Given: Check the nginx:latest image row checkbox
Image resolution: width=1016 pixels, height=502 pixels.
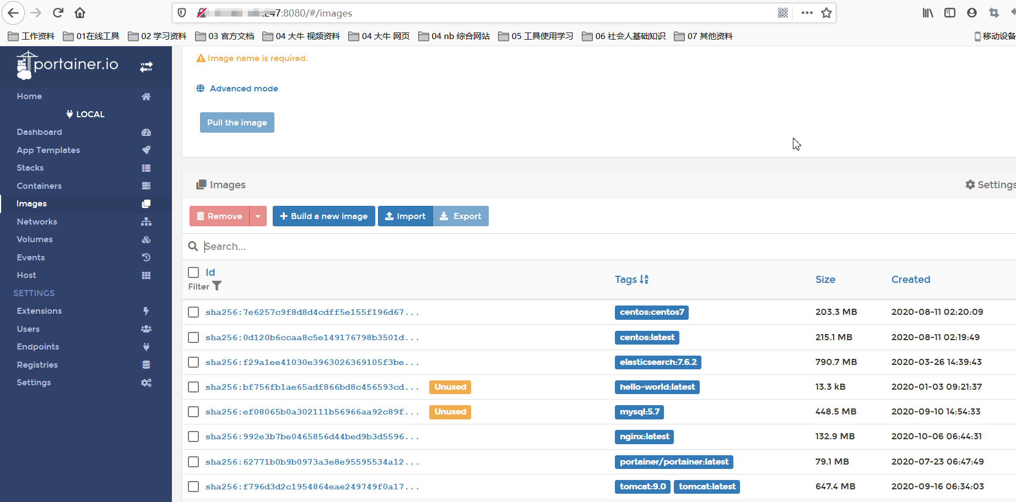Looking at the screenshot, I should point(193,436).
